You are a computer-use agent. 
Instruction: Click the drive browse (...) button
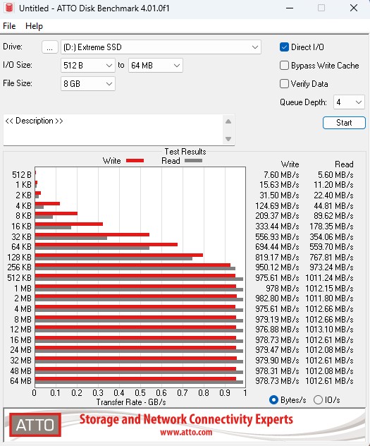point(50,47)
